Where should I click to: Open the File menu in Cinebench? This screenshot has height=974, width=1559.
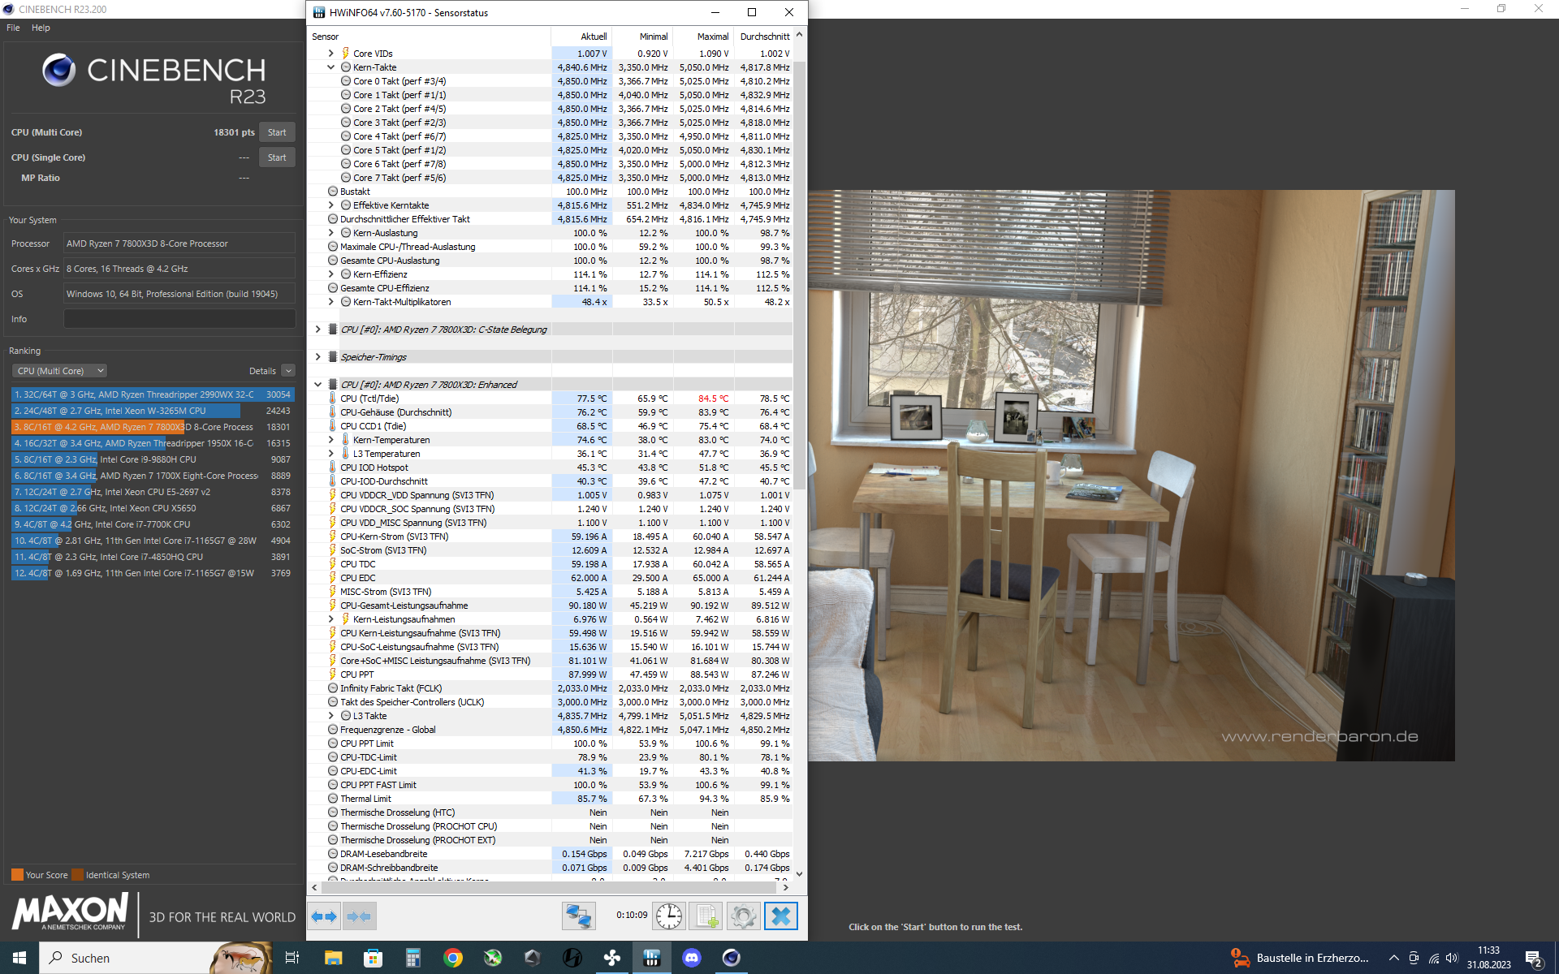click(12, 27)
